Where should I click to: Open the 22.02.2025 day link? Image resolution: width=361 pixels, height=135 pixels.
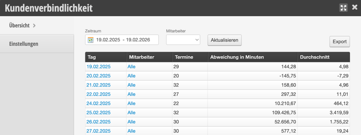[x=99, y=94]
